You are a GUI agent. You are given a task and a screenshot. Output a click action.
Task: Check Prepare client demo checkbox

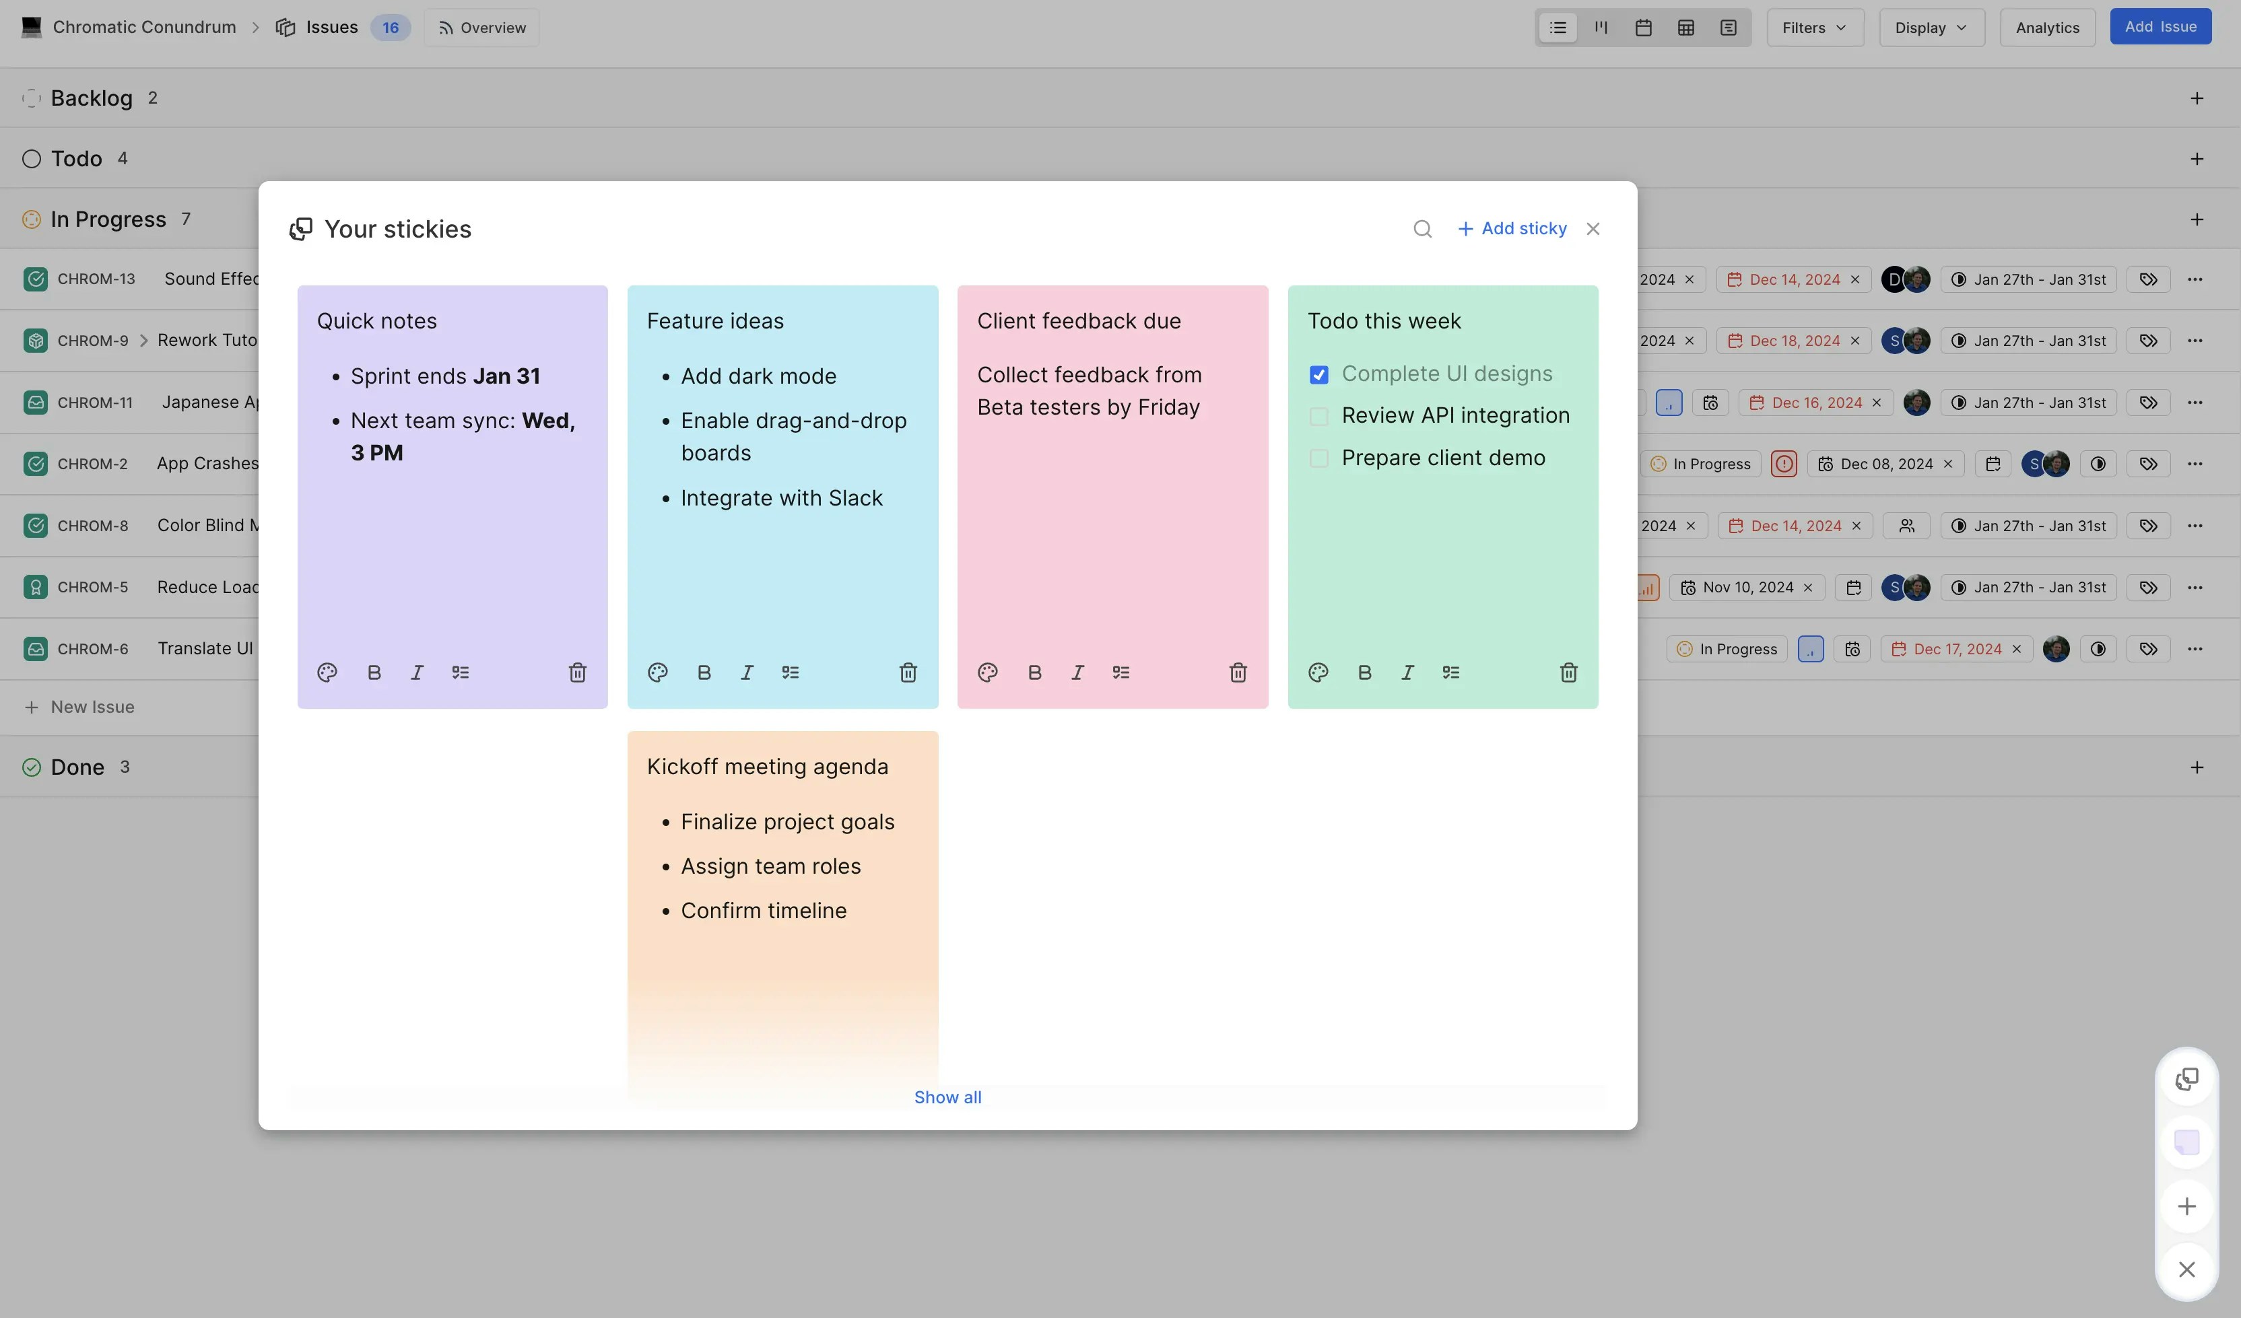pyautogui.click(x=1319, y=458)
